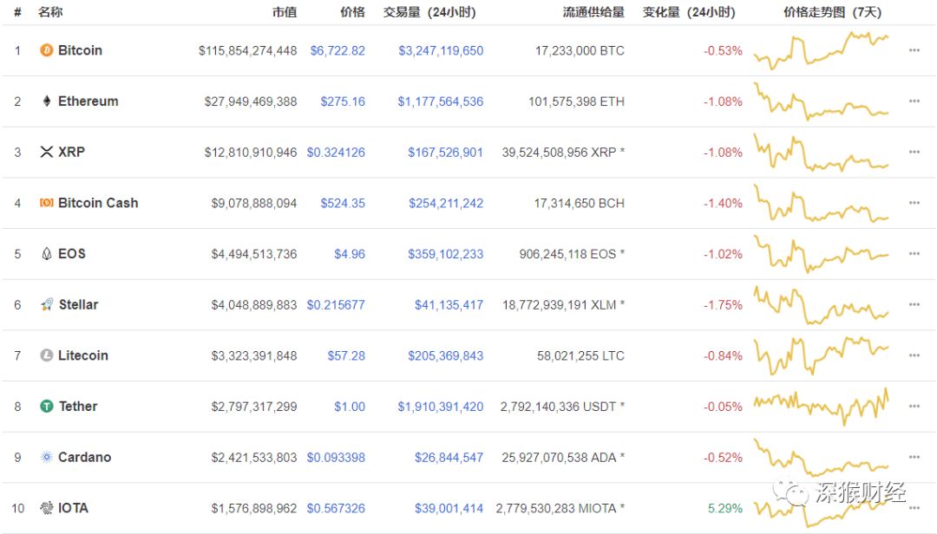Open the Ethereum name link
The width and height of the screenshot is (937, 534).
pos(88,101)
